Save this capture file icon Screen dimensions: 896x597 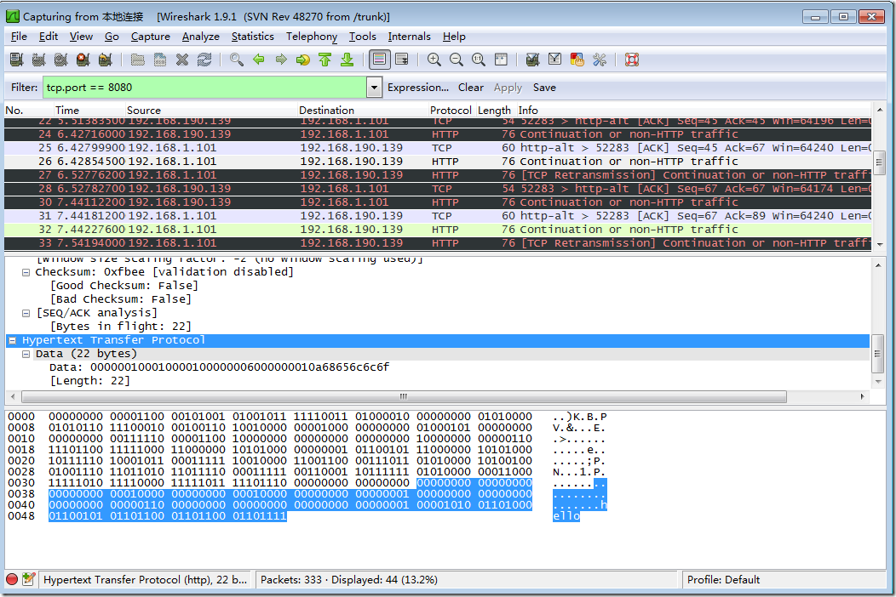point(160,60)
